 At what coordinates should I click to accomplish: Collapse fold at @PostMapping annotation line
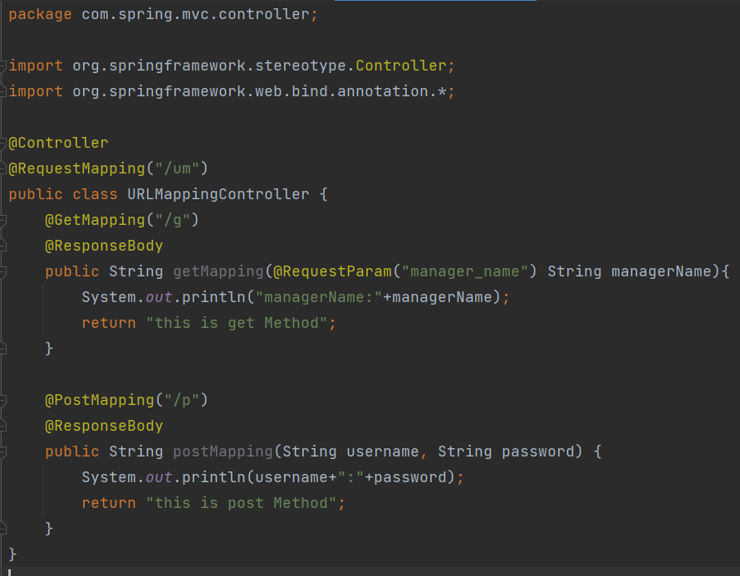(x=4, y=400)
